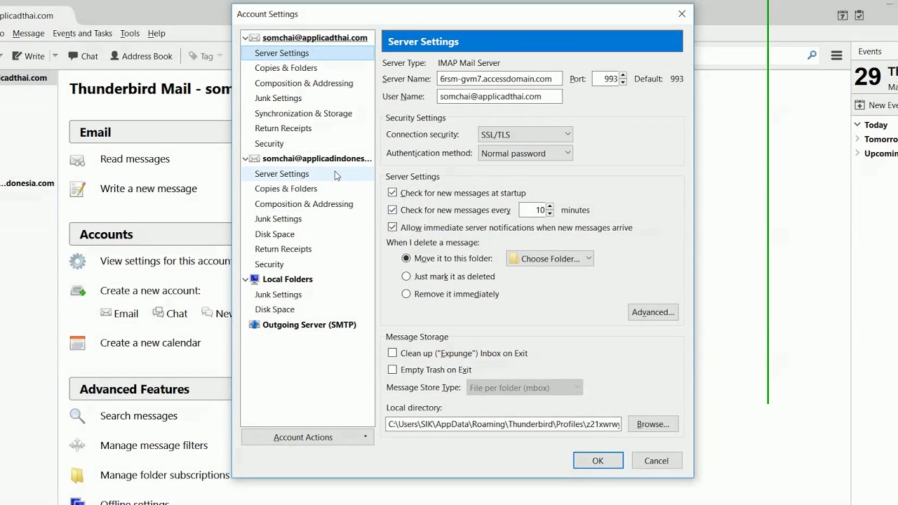Click the Advanced... button

pyautogui.click(x=653, y=312)
